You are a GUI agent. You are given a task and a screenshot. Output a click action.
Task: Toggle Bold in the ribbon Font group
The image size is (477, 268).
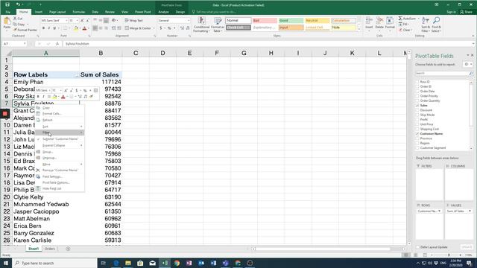tap(43, 28)
